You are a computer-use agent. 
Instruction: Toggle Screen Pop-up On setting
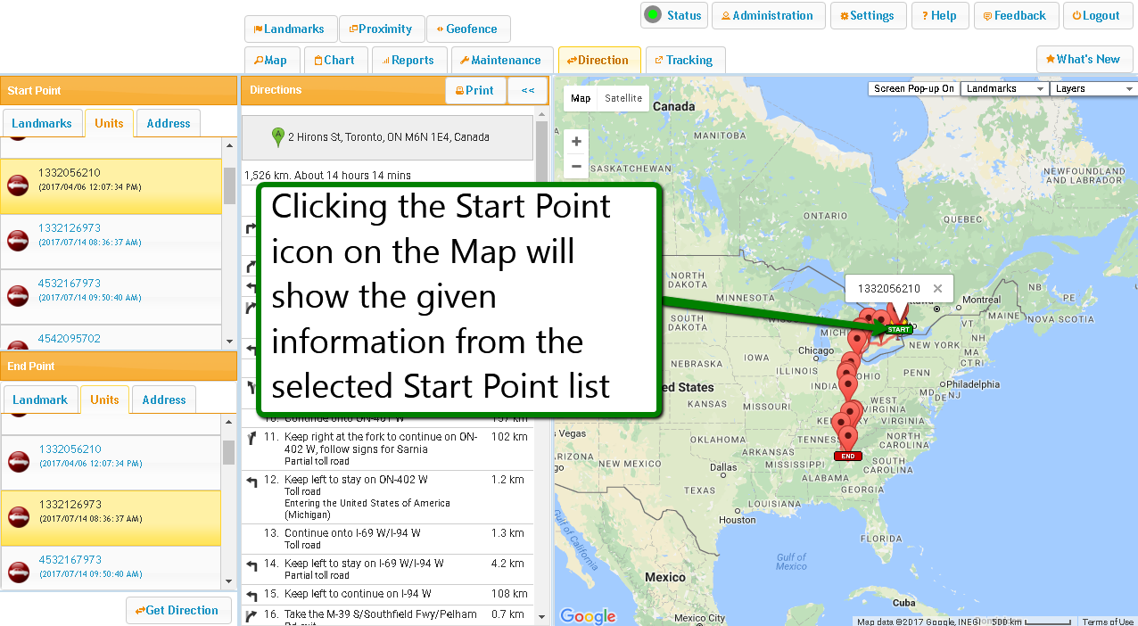(913, 89)
